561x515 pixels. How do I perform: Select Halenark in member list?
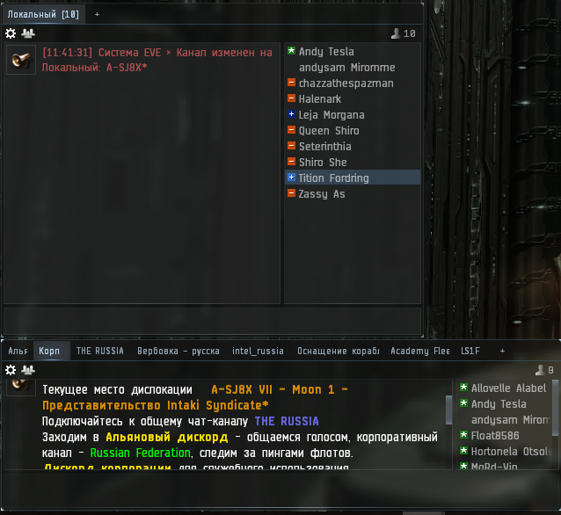pyautogui.click(x=352, y=98)
